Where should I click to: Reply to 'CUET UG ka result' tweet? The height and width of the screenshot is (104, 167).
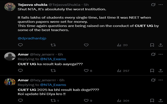[20, 70]
